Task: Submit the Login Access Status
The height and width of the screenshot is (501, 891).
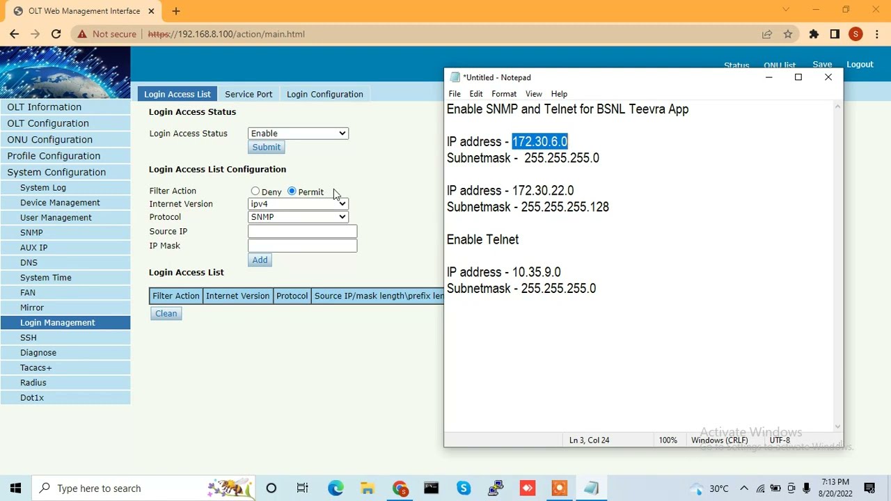Action: (x=267, y=148)
